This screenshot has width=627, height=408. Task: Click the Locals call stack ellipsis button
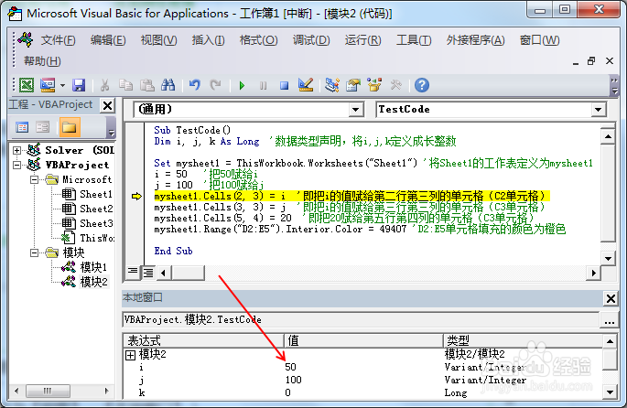(610, 320)
